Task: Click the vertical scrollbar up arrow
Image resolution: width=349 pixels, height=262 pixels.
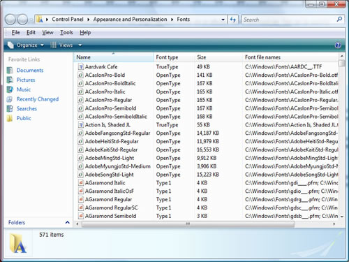Action: [342, 56]
